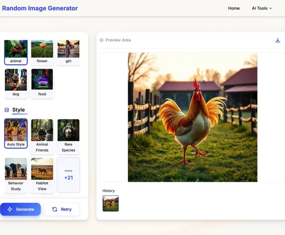
Task: Open the Ai Tools dropdown menu
Action: point(262,8)
